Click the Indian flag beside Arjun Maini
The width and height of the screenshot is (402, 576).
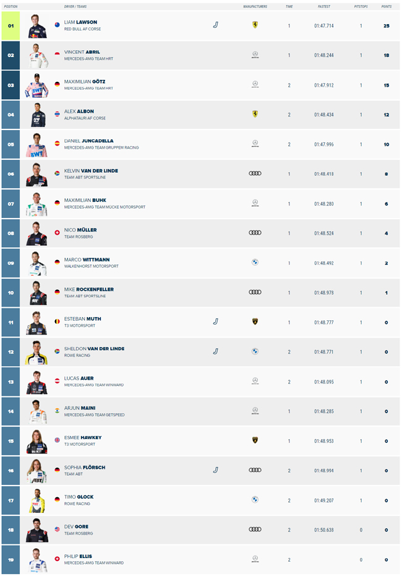[58, 411]
